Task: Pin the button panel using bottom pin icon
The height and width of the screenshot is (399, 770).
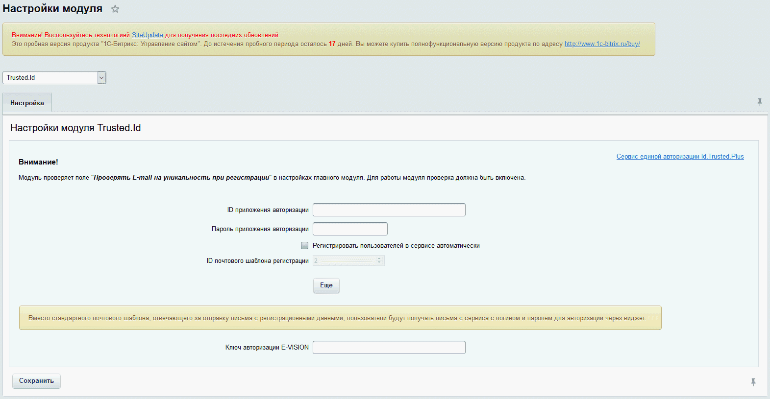Action: point(753,382)
